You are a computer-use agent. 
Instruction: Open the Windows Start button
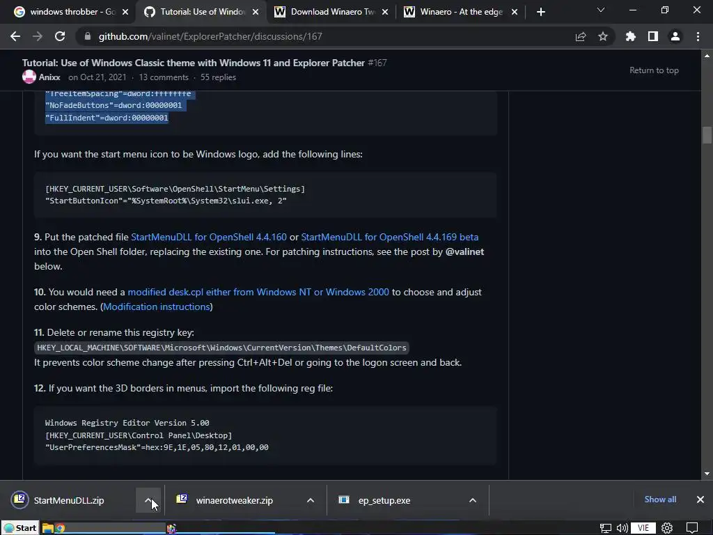coord(20,528)
